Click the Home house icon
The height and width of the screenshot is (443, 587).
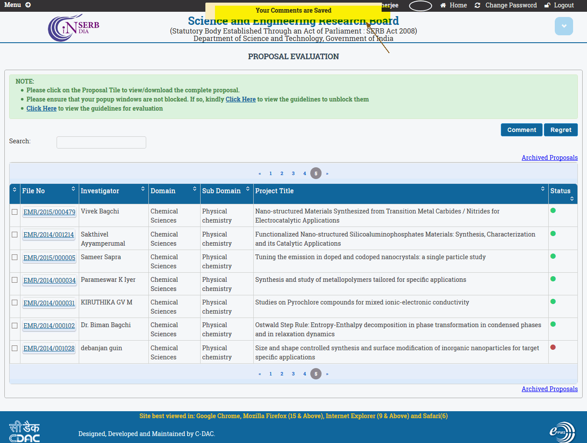[443, 5]
